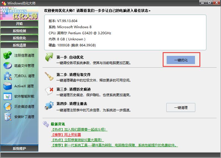Maximize the Windows优化大师 window
Image resolution: width=221 pixels, height=158 pixels.
209,3
